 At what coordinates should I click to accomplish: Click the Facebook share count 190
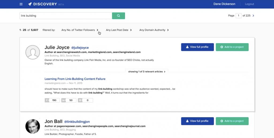52,100
